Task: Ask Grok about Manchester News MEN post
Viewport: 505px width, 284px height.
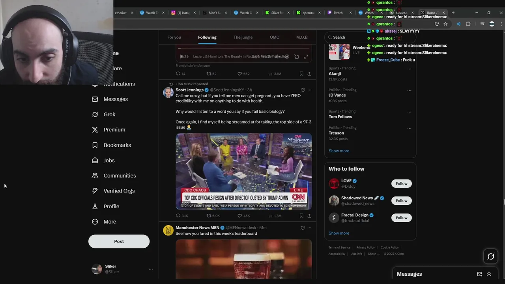Action: point(303,228)
